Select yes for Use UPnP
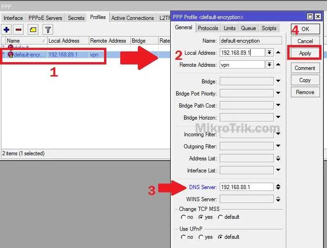327x248 pixels. coord(201,237)
